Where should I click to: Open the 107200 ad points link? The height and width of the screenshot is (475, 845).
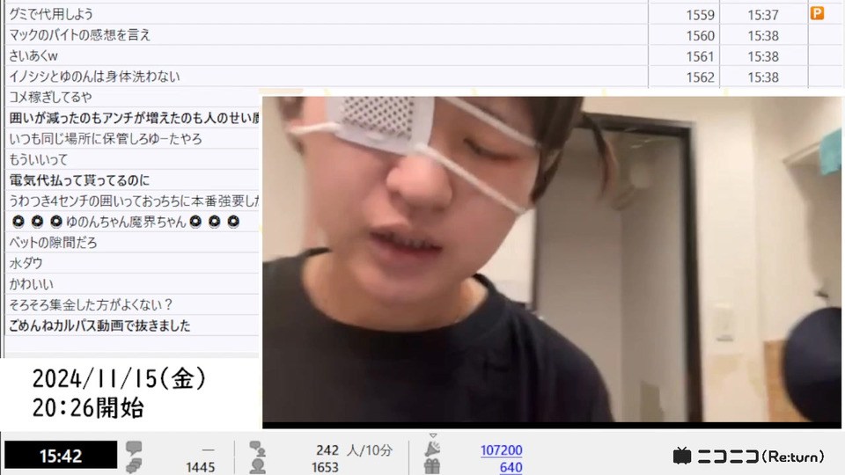(501, 449)
